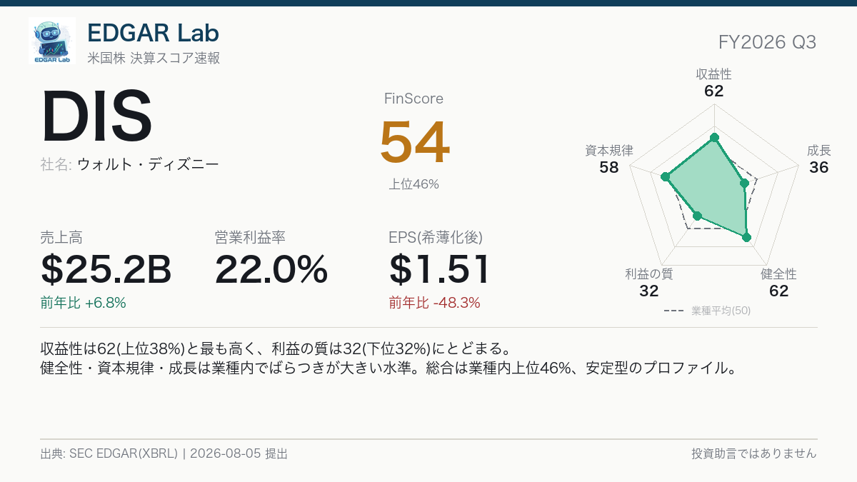
Task: Click the 業種平均(50) dashed legend marker
Action: [674, 311]
